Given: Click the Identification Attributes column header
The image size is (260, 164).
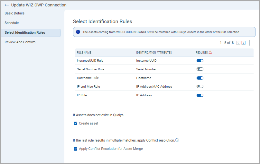Looking at the screenshot, I should (x=154, y=52).
